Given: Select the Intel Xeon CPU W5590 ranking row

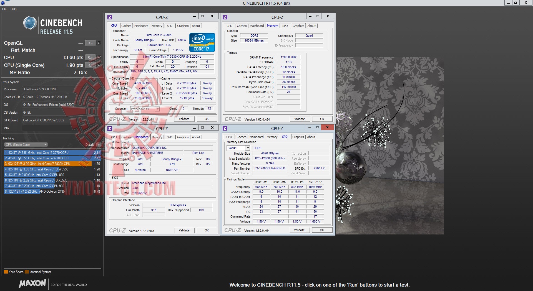Looking at the screenshot, I should (x=52, y=169).
